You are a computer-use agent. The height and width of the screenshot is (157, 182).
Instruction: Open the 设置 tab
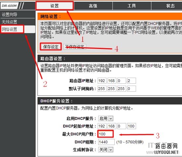55,6
